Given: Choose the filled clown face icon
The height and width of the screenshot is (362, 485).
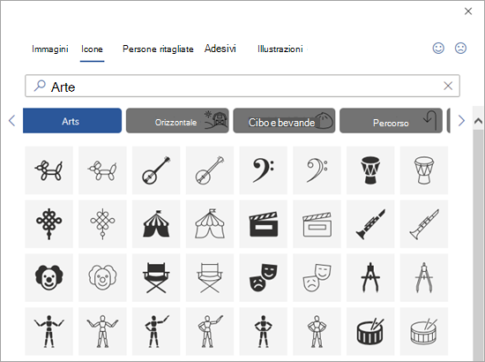Looking at the screenshot, I should pos(48,277).
